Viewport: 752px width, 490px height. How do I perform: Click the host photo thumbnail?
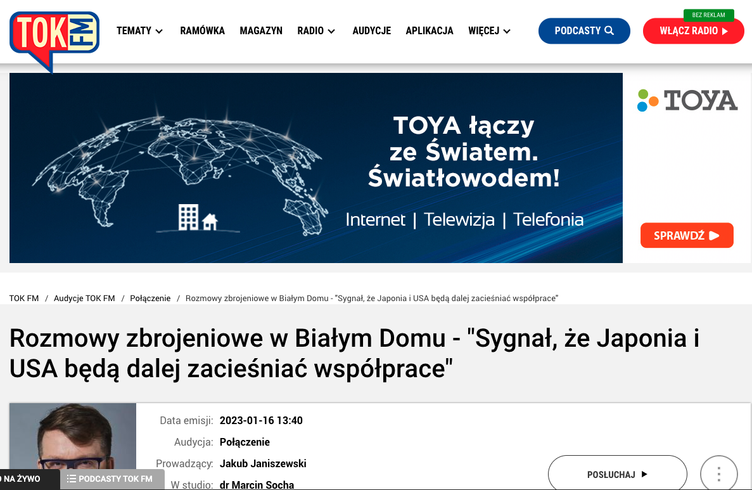click(73, 446)
